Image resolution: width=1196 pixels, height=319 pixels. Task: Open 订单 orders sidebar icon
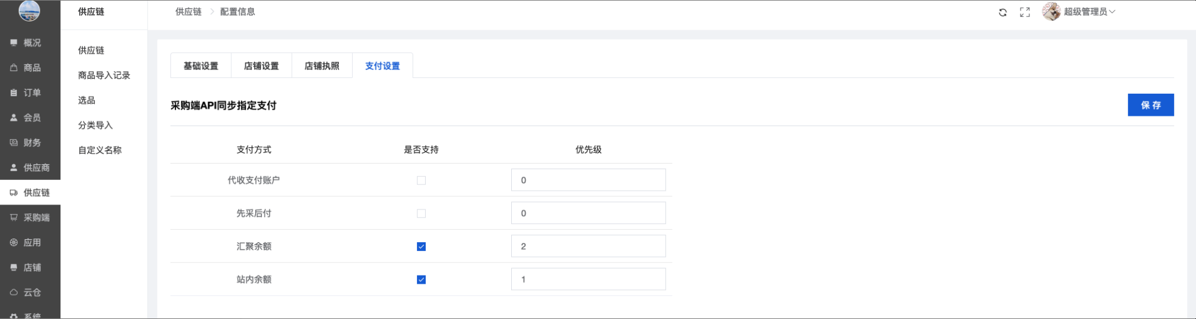14,92
